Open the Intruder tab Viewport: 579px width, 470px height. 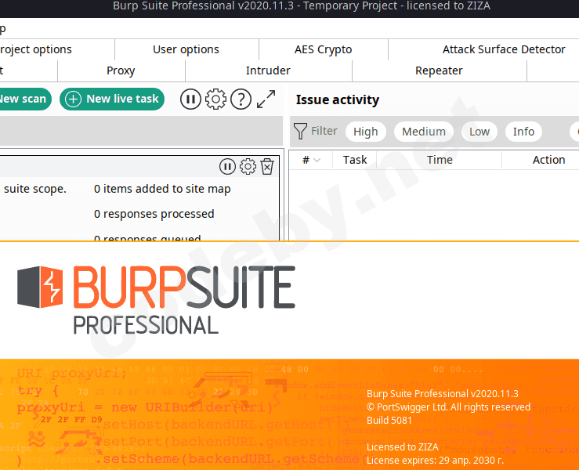pos(268,70)
